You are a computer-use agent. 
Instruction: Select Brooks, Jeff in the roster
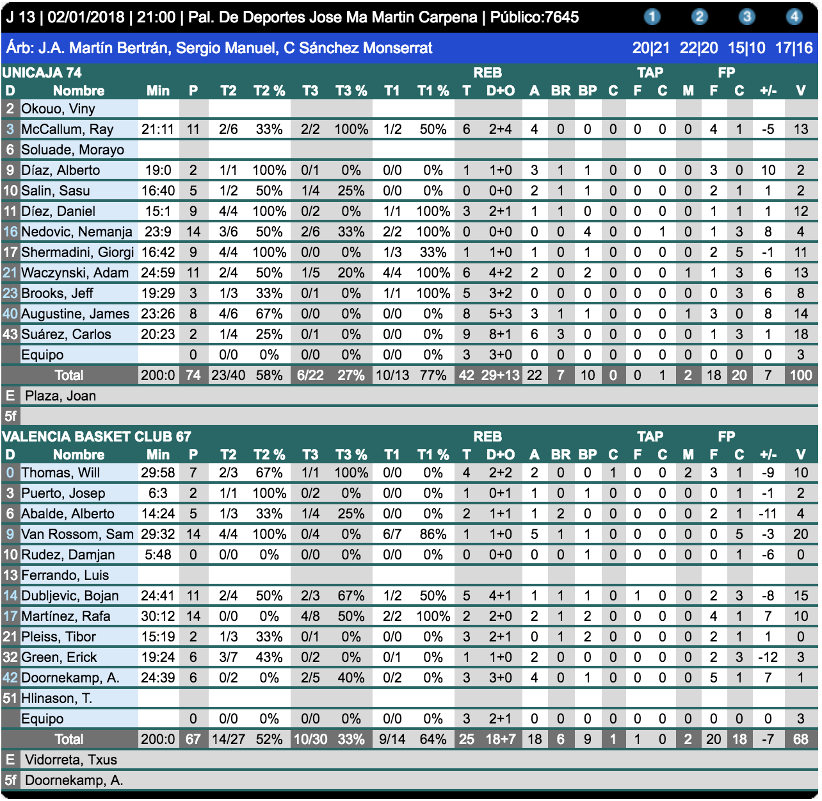click(57, 293)
